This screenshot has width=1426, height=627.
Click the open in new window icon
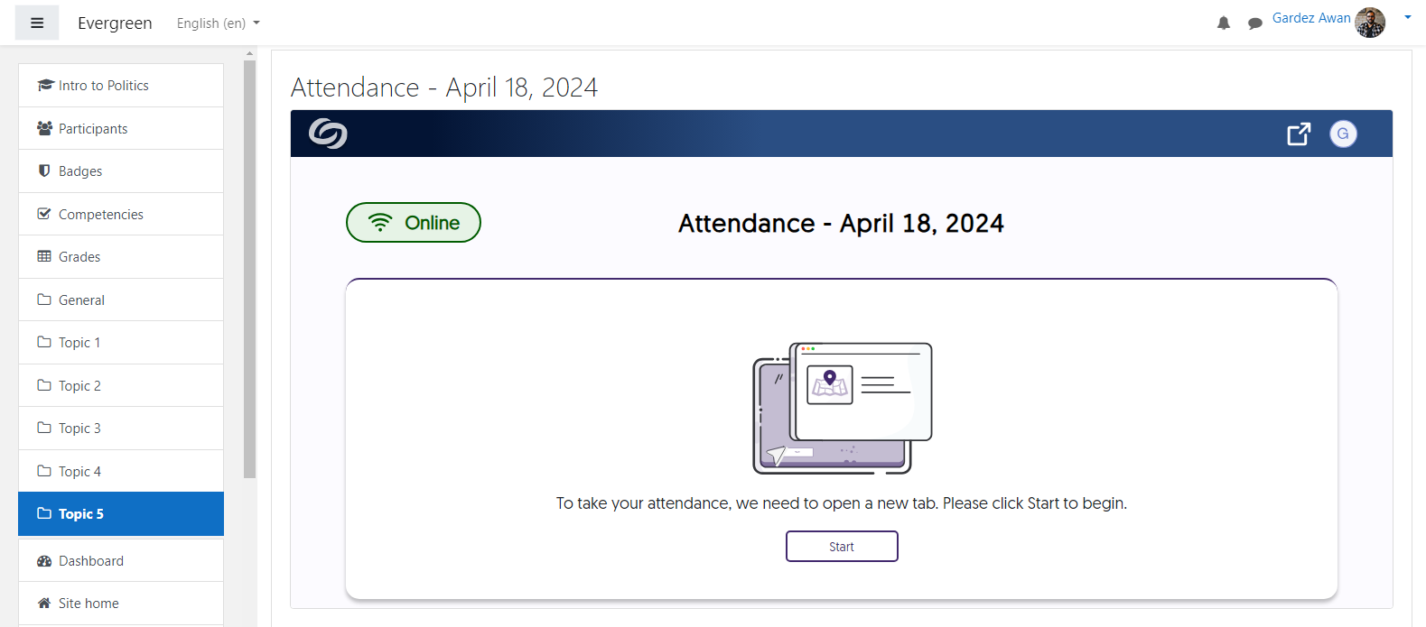(1299, 134)
